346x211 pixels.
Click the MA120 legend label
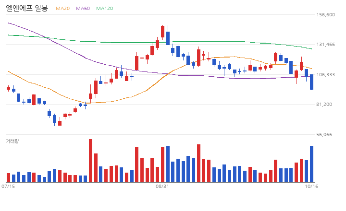click(x=105, y=8)
